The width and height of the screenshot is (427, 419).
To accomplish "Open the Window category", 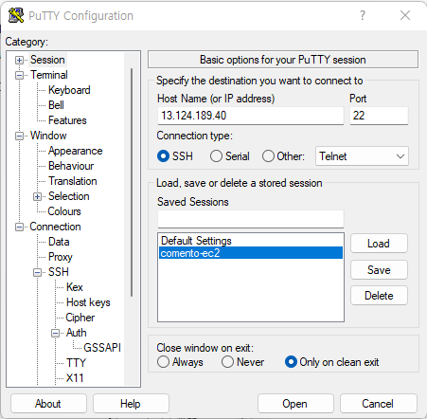I will (48, 136).
